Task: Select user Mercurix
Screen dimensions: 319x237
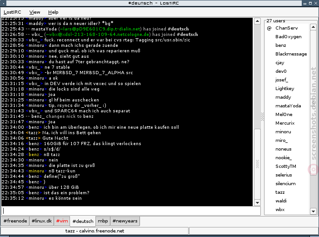Action: 285,123
